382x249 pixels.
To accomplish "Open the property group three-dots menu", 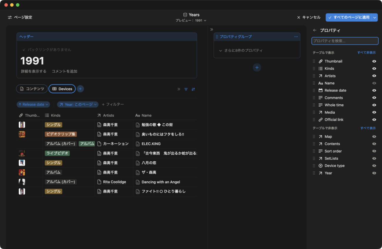I will click(x=296, y=37).
